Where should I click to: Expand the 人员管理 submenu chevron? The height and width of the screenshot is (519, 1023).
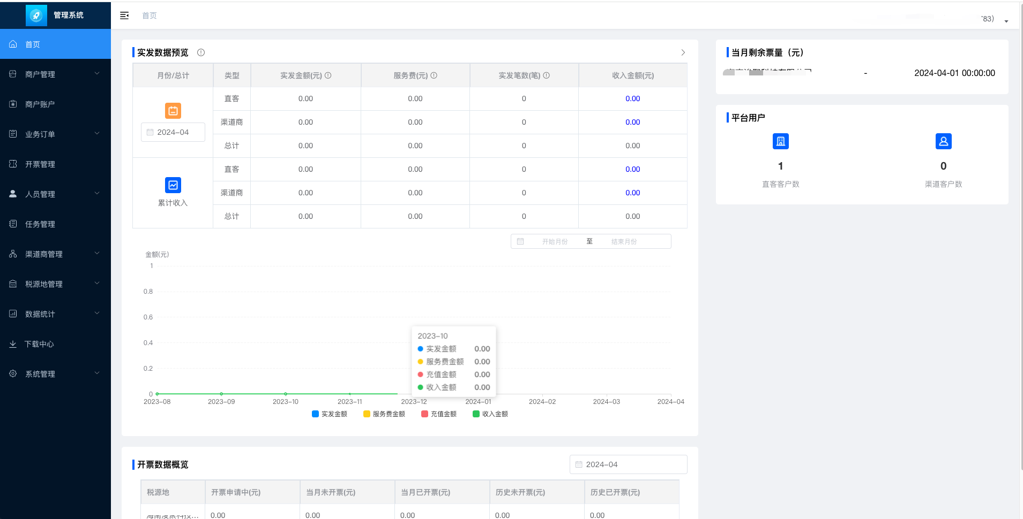coord(97,193)
